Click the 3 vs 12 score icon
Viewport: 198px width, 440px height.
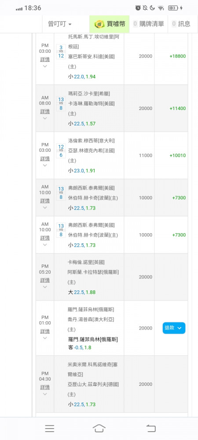(x=61, y=51)
